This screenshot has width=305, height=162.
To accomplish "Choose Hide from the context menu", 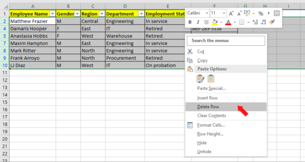I will click(226, 143).
